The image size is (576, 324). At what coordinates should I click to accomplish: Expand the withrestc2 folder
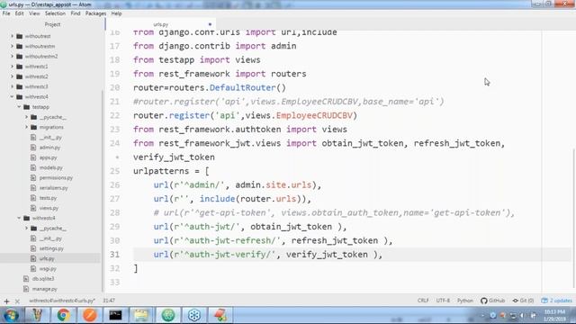click(x=12, y=76)
